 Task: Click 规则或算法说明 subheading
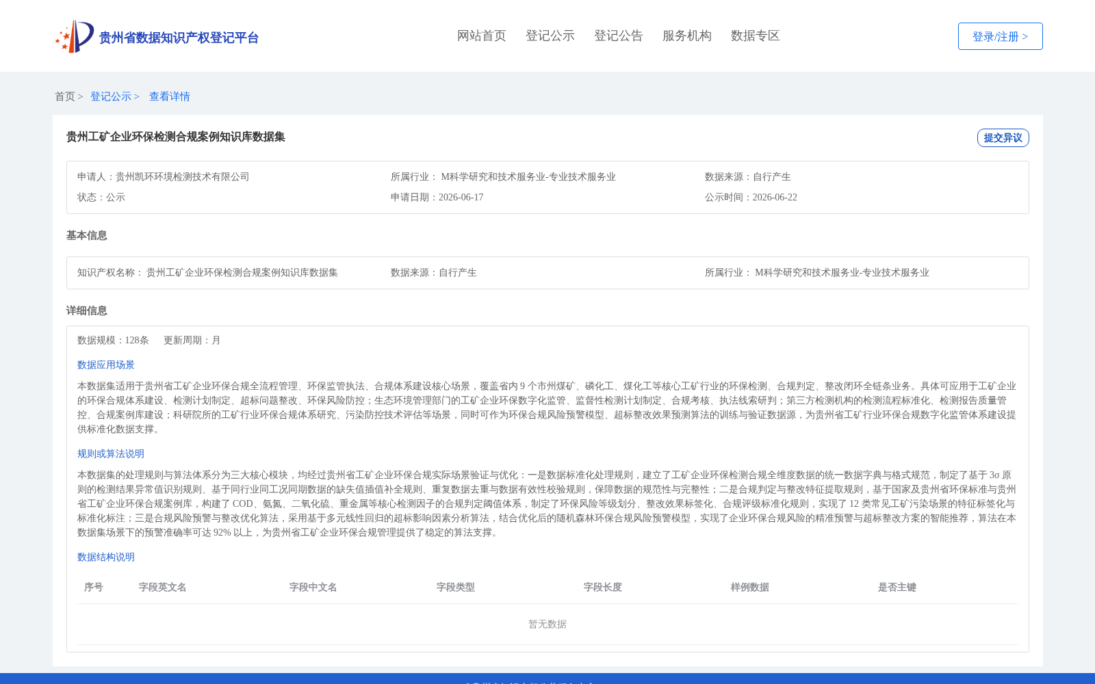pyautogui.click(x=111, y=453)
